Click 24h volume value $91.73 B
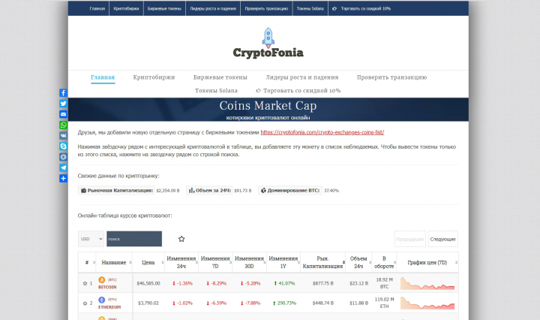Viewport: 540px width, 320px height. [243, 190]
